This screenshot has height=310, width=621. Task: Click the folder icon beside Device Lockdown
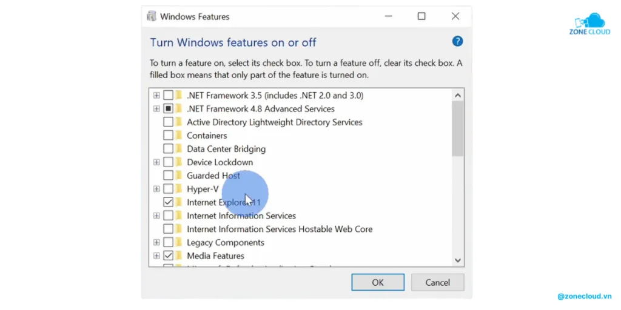pyautogui.click(x=179, y=162)
